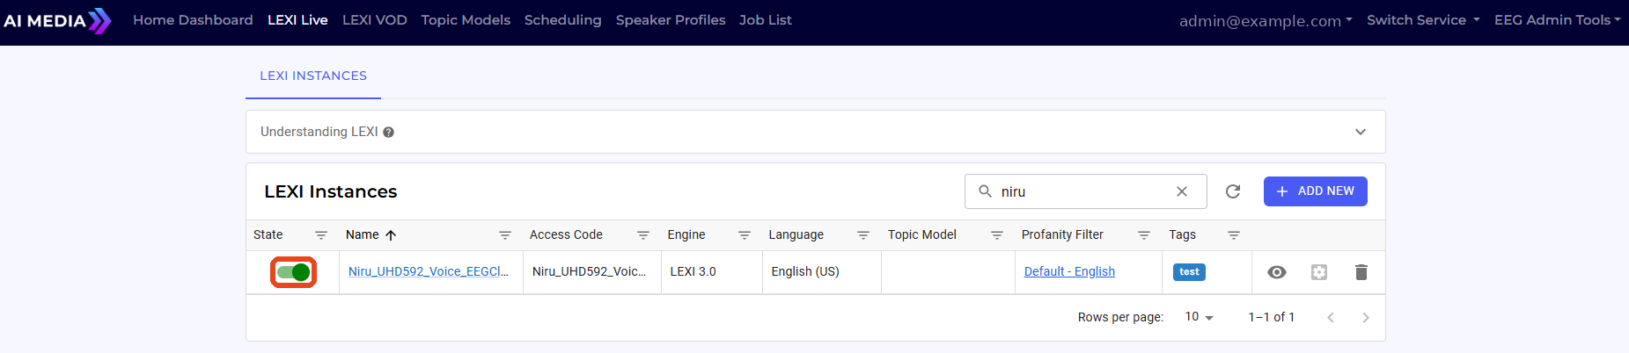1629x353 pixels.
Task: Open Topic Models page
Action: click(x=466, y=20)
